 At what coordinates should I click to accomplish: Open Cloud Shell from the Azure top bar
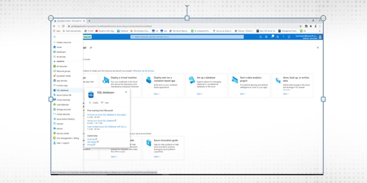tap(261, 37)
